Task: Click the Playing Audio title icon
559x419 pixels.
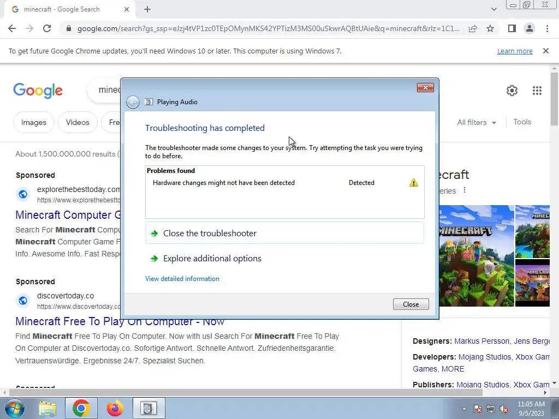Action: tap(148, 102)
